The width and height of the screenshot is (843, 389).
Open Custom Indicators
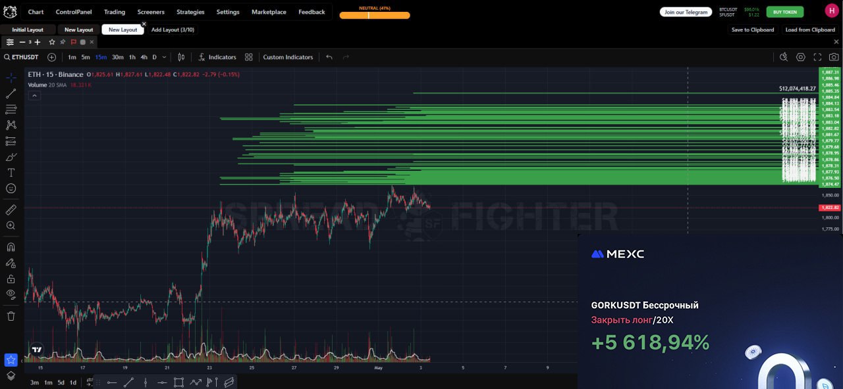point(288,57)
